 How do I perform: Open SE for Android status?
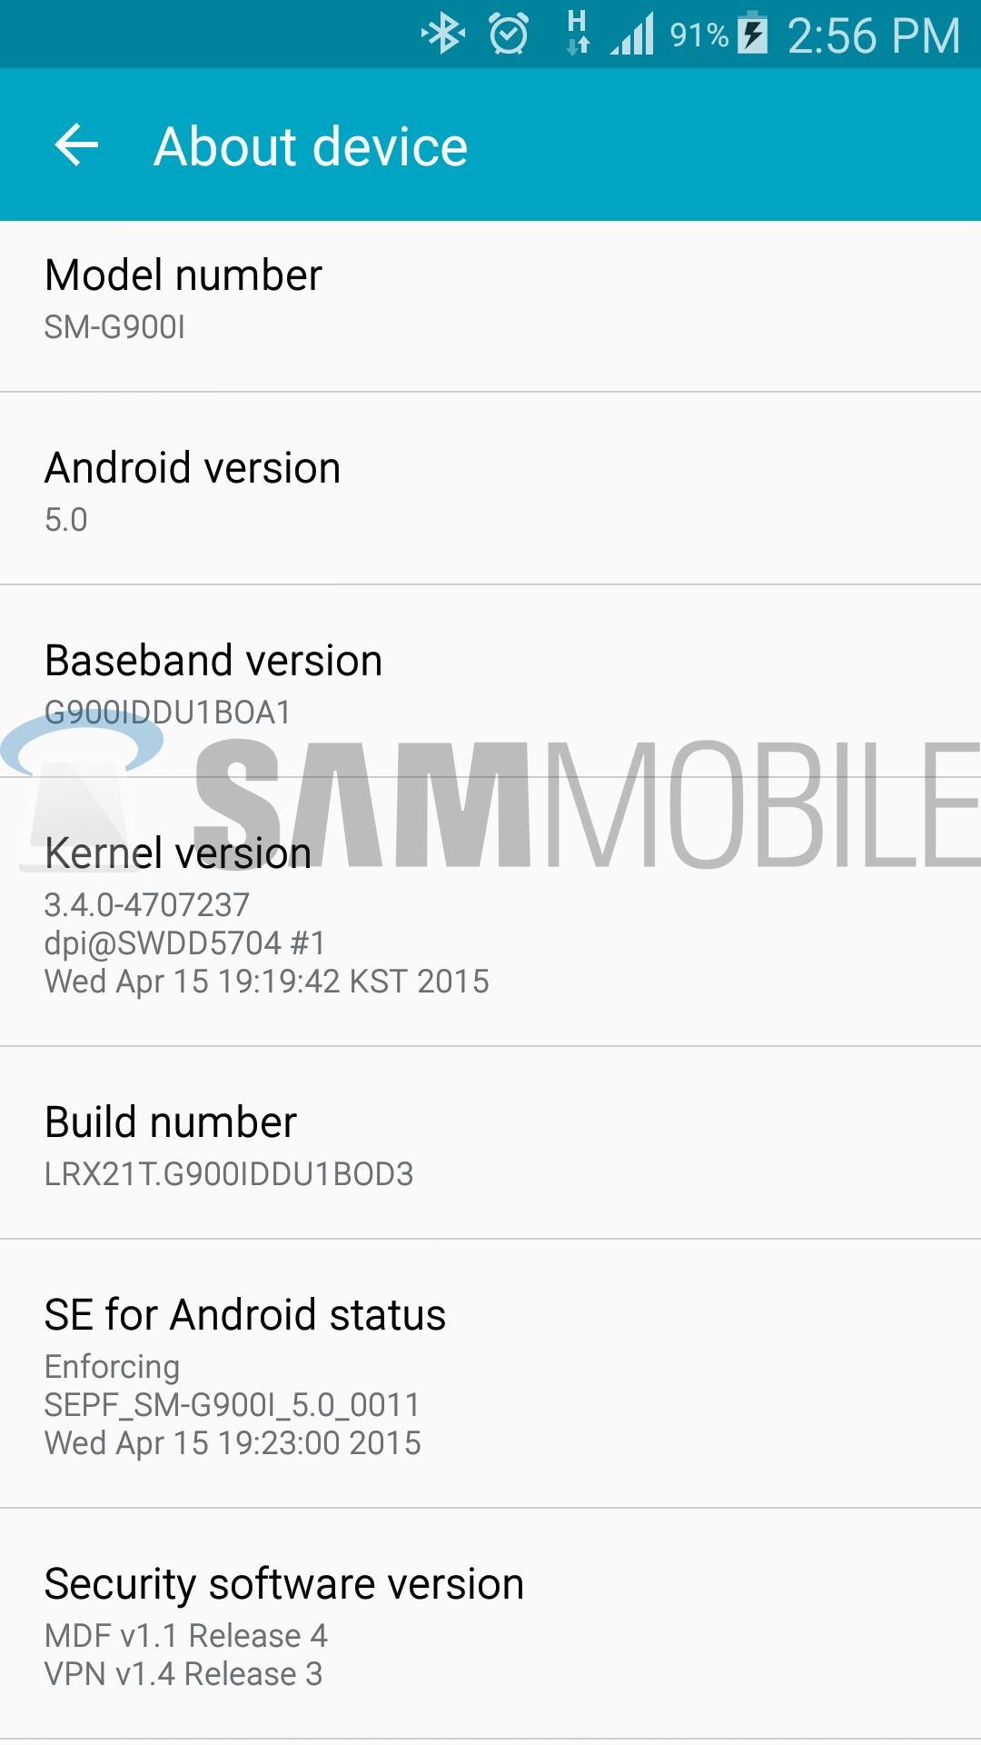[x=490, y=1374]
